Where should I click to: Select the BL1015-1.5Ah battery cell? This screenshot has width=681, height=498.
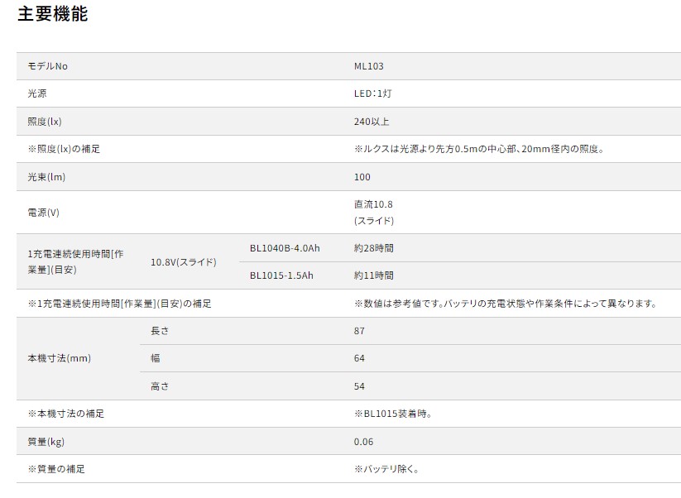point(281,275)
